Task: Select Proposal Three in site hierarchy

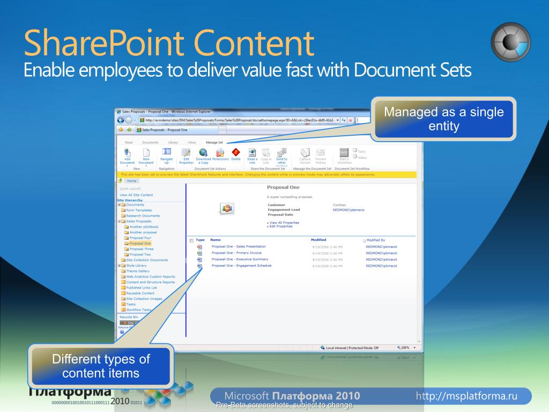Action: click(142, 249)
